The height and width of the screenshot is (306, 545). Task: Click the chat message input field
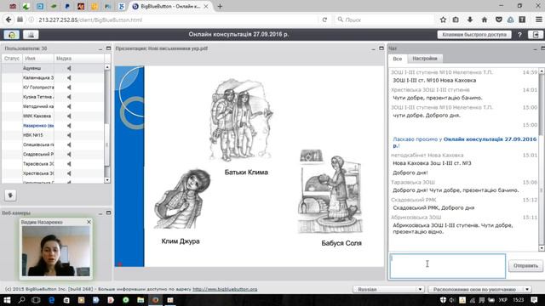448,266
